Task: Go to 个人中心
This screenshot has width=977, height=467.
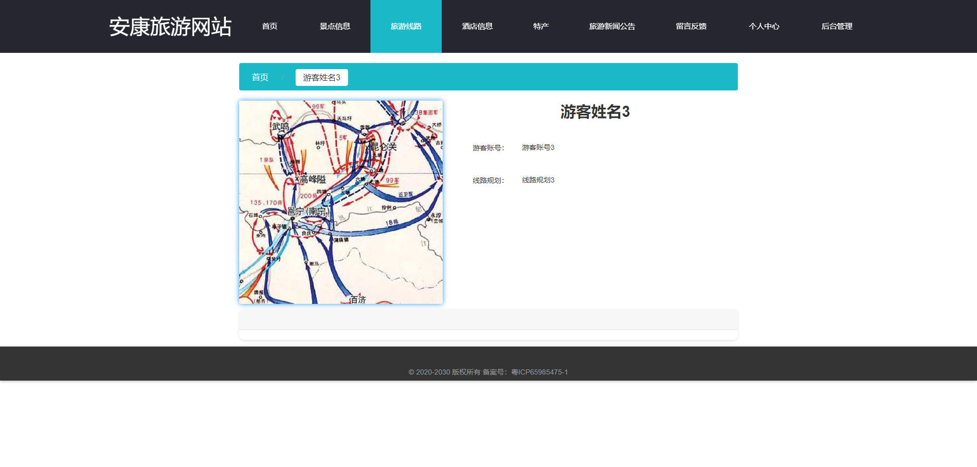Action: [764, 26]
